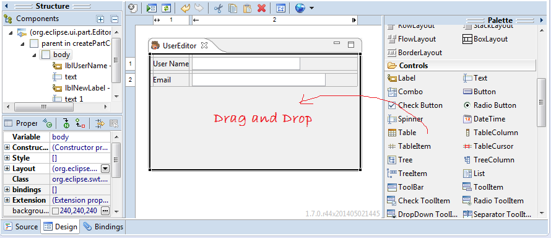Open background color picker ellipsis button

tap(105, 211)
